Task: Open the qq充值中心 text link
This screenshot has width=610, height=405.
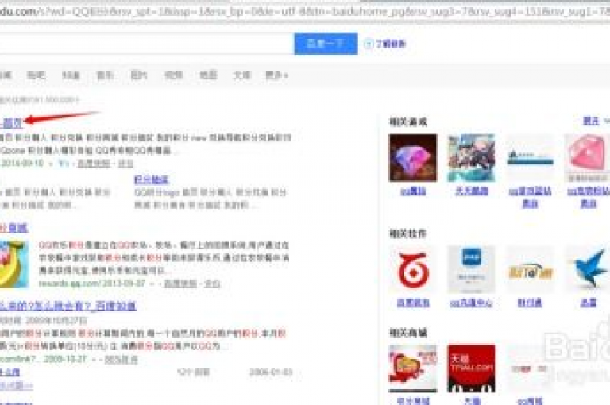Action: pyautogui.click(x=472, y=303)
